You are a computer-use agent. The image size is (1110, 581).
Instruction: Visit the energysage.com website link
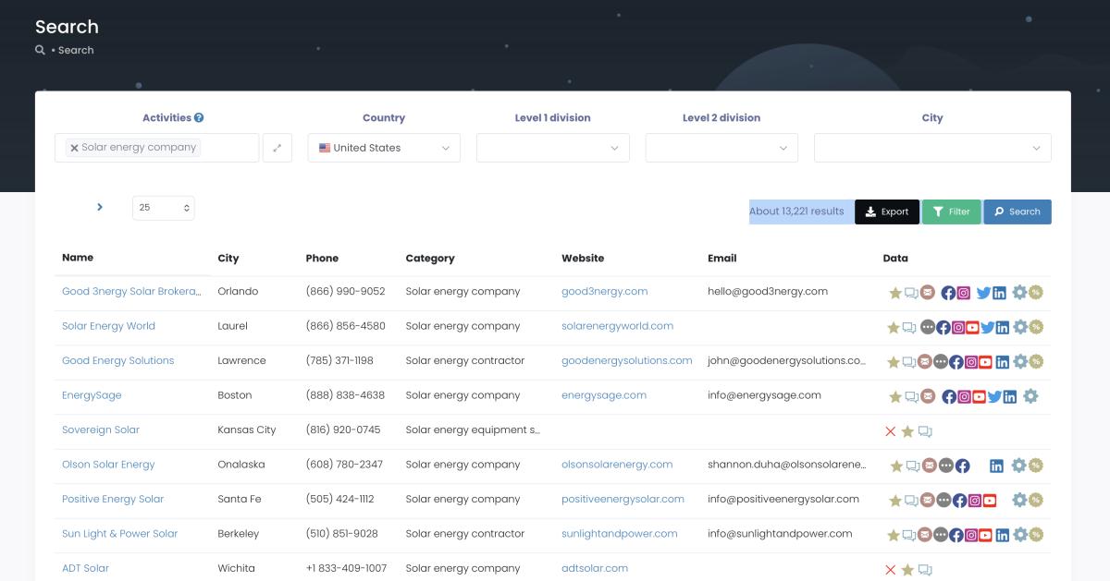[x=603, y=395]
